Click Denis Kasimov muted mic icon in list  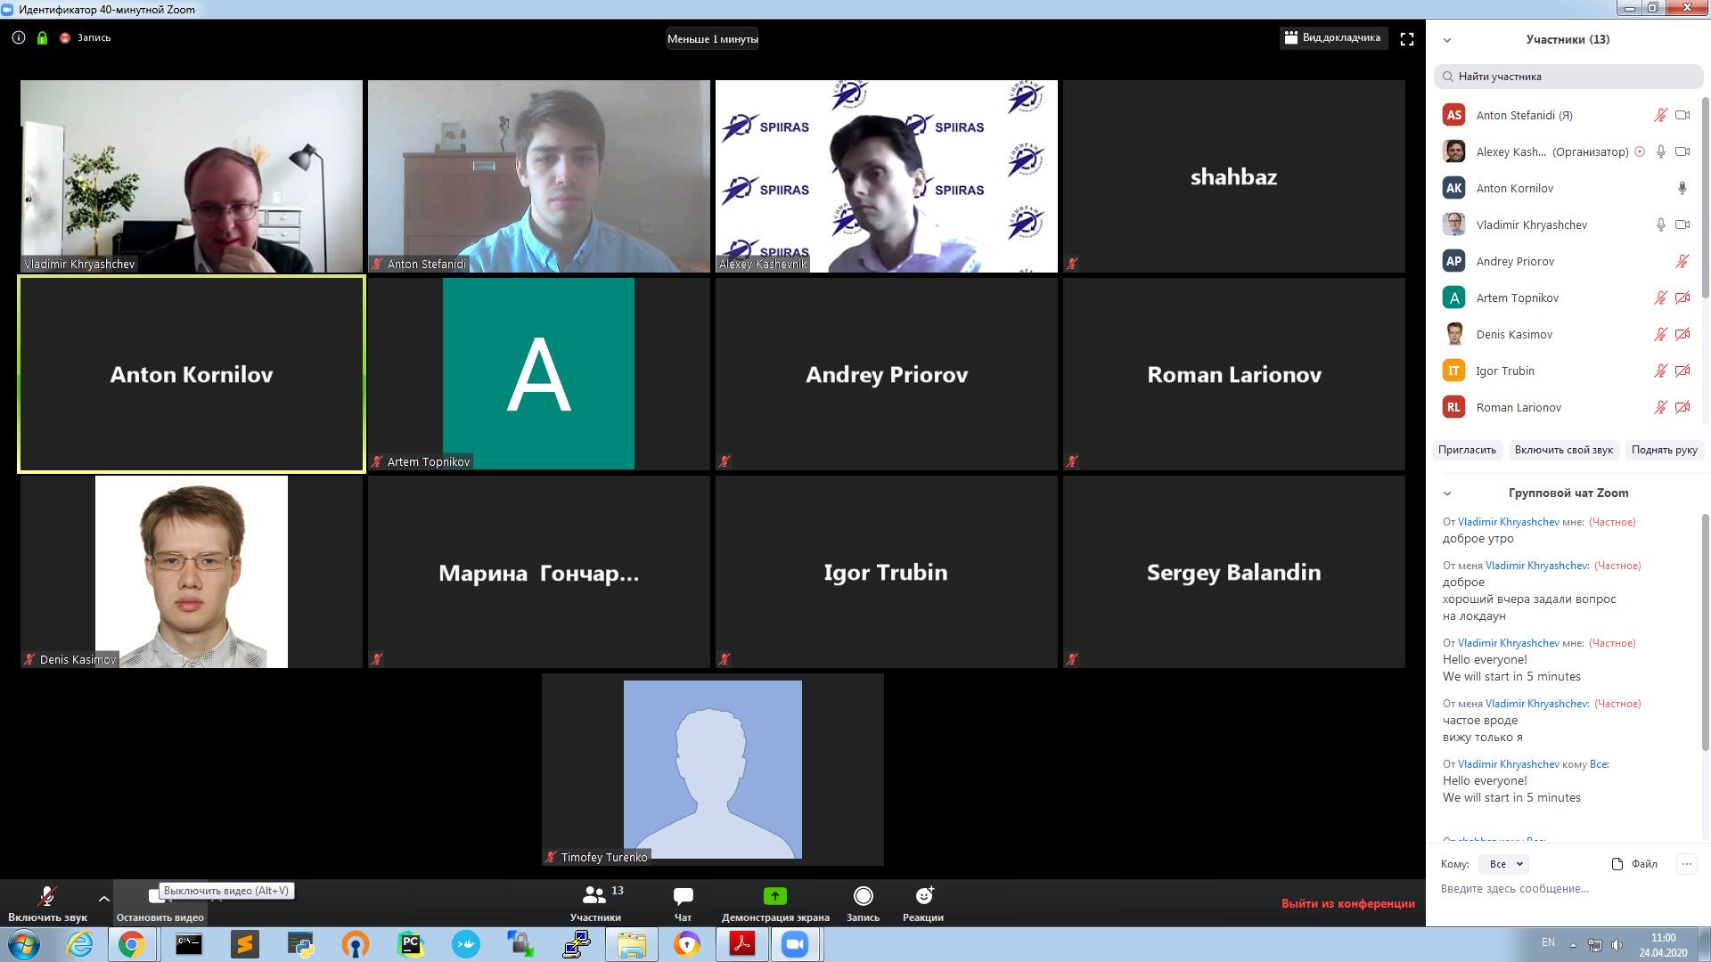pos(1661,334)
